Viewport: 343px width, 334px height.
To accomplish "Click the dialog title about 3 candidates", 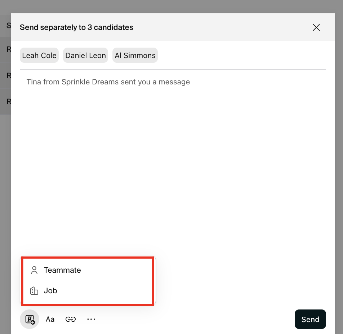I will point(76,27).
